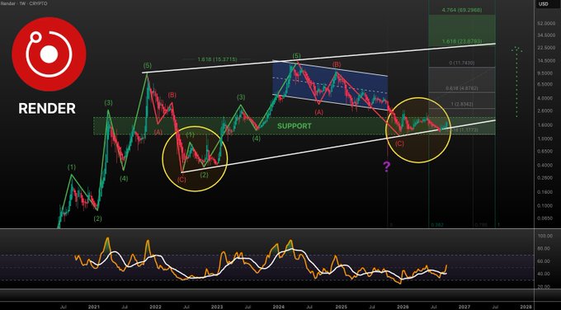This screenshot has height=310, width=561.
Task: Click the 80.00 oscillator axis value
Action: (x=544, y=248)
